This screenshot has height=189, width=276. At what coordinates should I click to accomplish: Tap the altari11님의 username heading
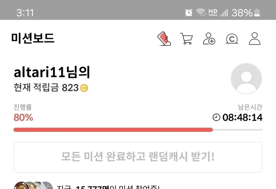click(52, 72)
